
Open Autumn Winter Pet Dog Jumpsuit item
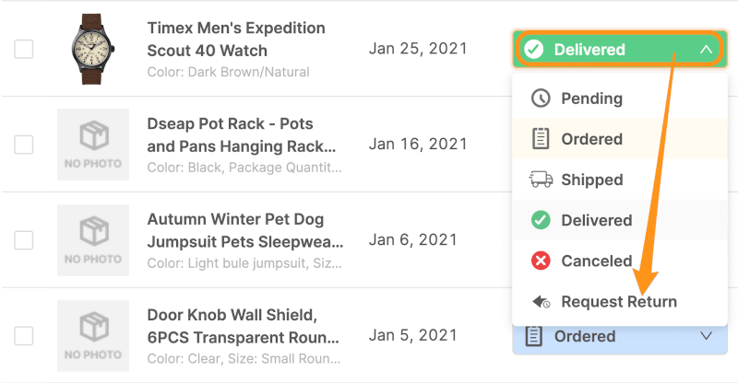[245, 230]
